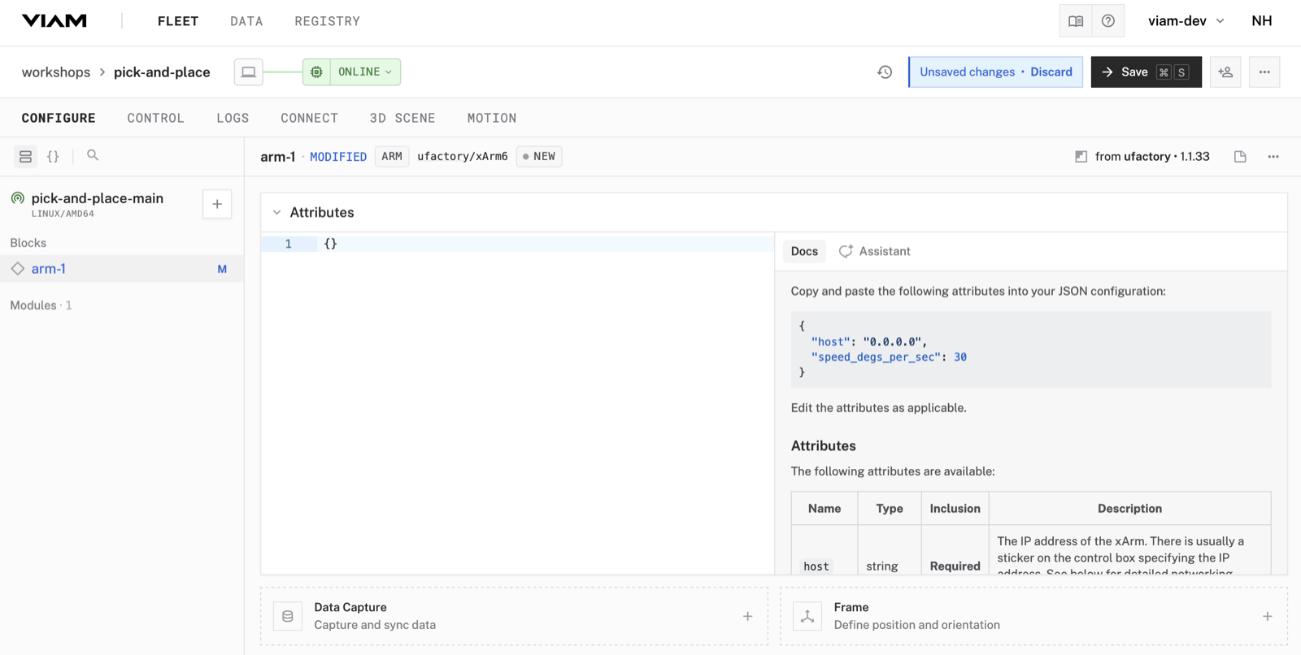The width and height of the screenshot is (1301, 655).
Task: Click the Description column header
Action: [x=1129, y=509]
